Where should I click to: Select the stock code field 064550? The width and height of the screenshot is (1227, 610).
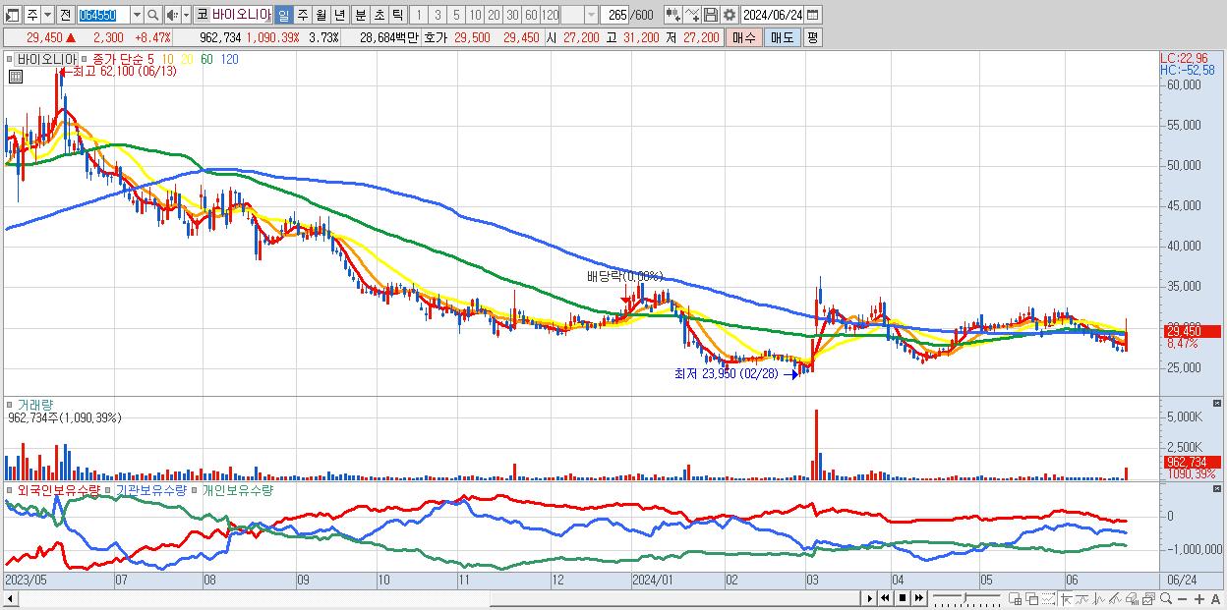click(103, 16)
